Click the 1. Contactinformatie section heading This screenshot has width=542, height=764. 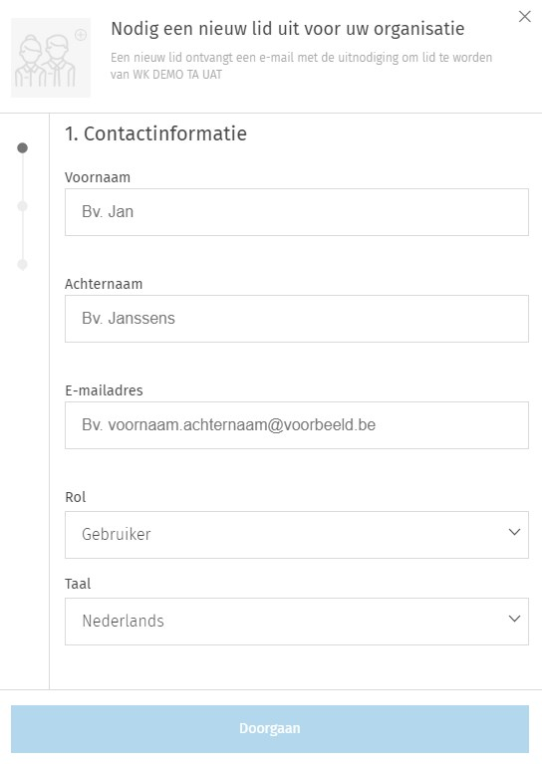[x=156, y=133]
